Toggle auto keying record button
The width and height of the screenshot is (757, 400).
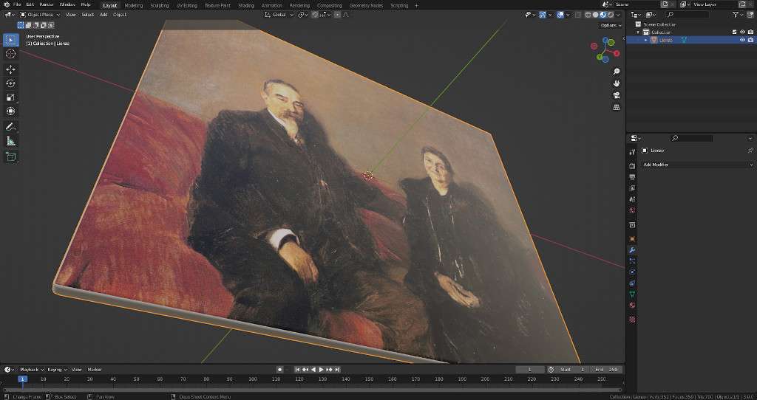[x=280, y=370]
